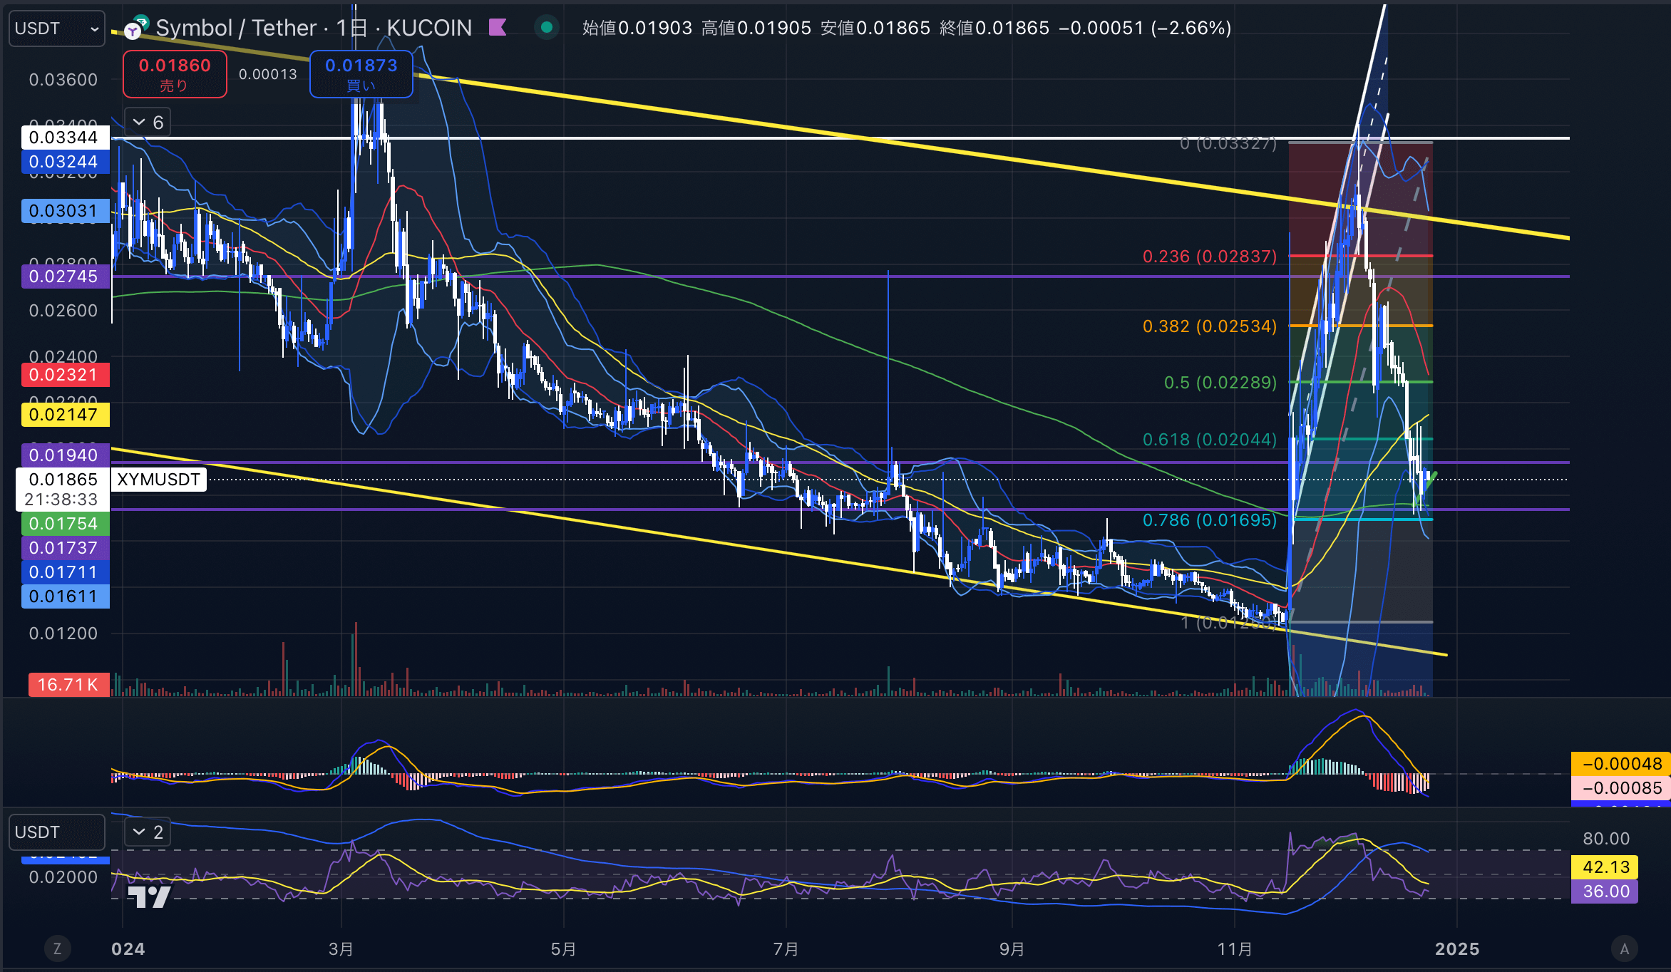Select the 0.618 (0.02044) Fibonacci level
The width and height of the screenshot is (1671, 972).
pos(1210,440)
